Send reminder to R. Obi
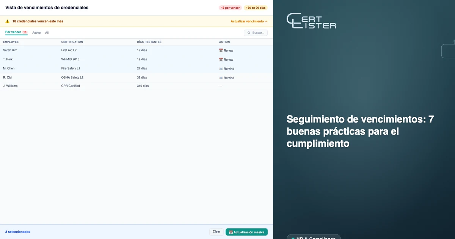This screenshot has width=455, height=239. (227, 78)
